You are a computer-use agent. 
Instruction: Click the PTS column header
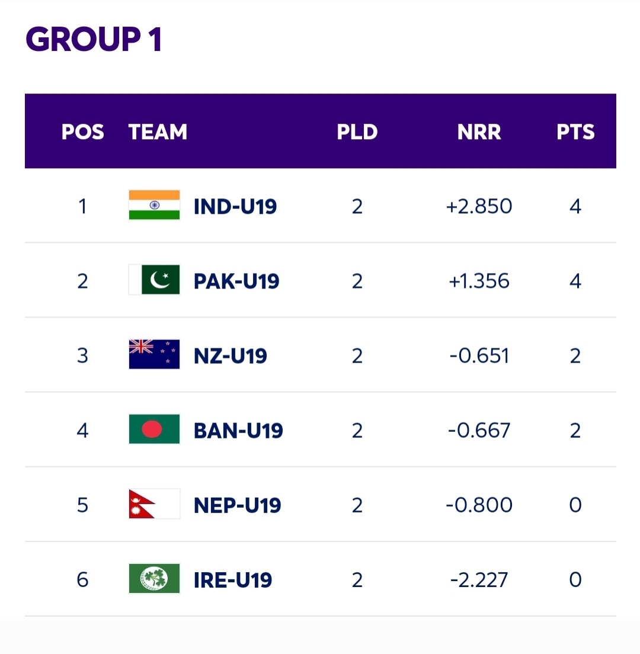pyautogui.click(x=575, y=132)
